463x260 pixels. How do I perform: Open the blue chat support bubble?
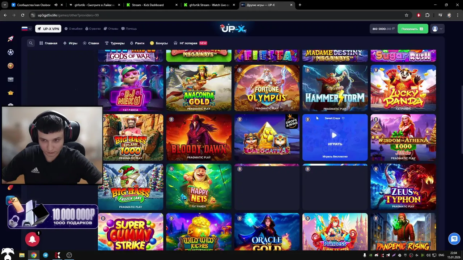454,239
